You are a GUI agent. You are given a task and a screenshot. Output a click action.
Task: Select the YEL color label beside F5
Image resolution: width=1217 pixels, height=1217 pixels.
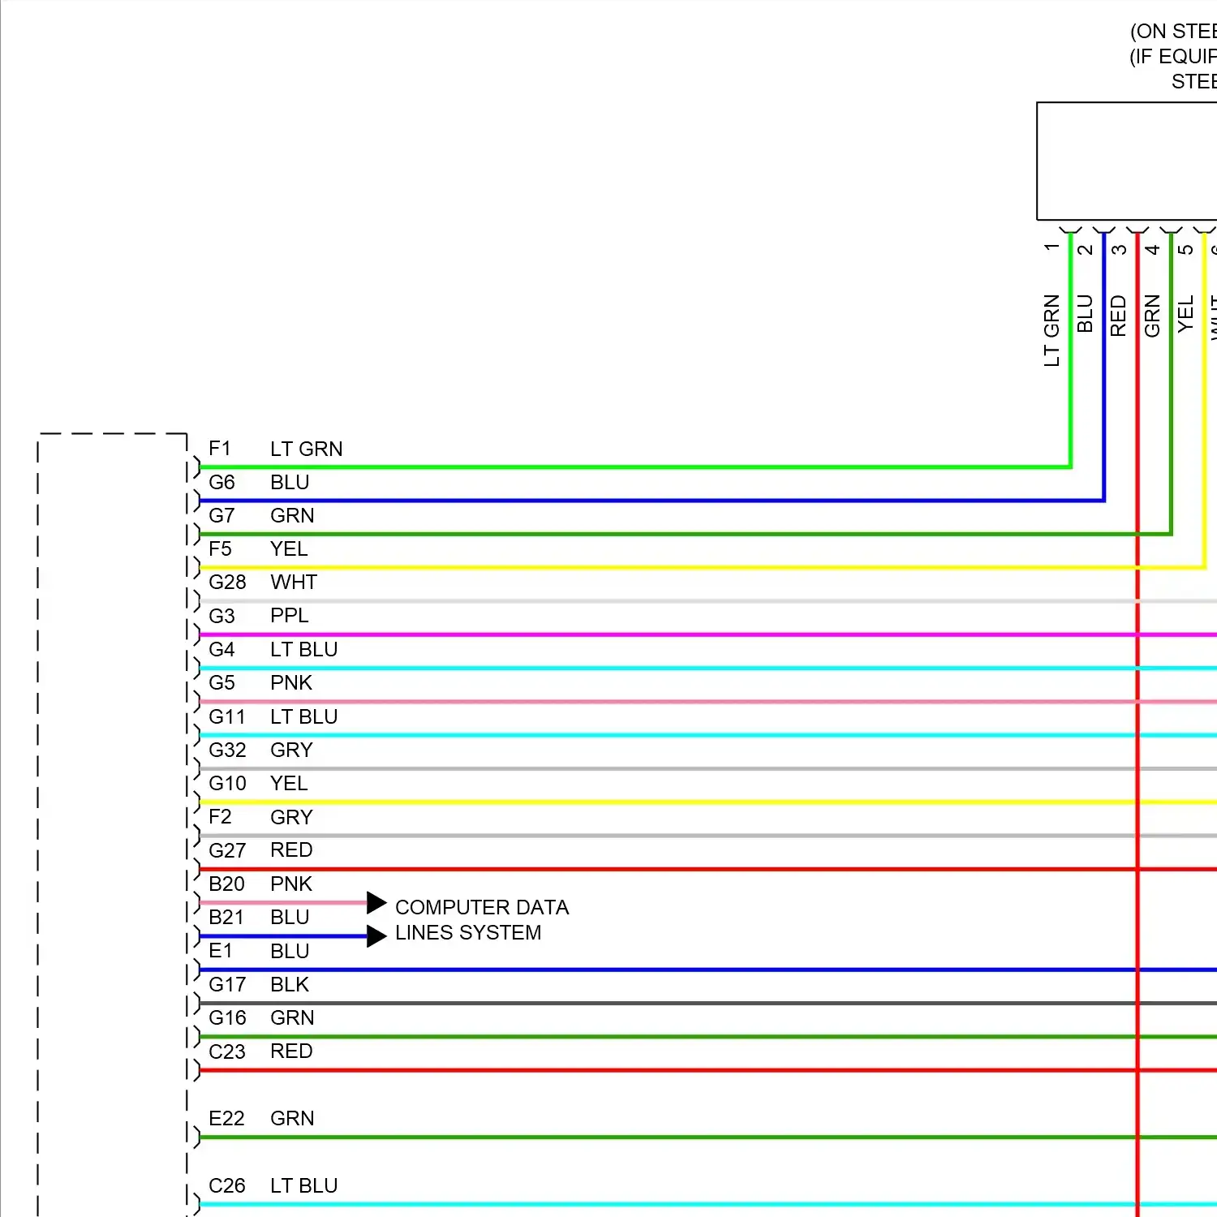(289, 548)
